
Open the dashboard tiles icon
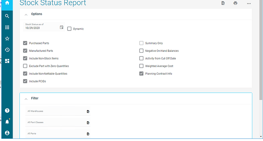tap(7, 61)
